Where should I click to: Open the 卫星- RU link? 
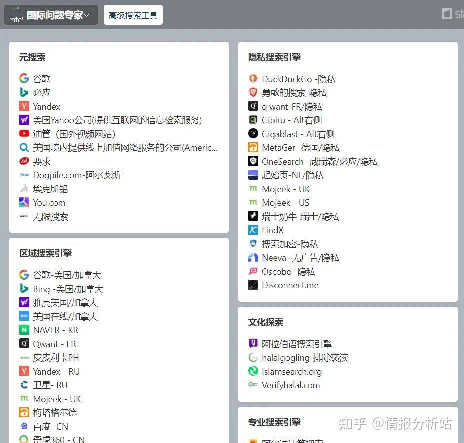click(x=50, y=385)
